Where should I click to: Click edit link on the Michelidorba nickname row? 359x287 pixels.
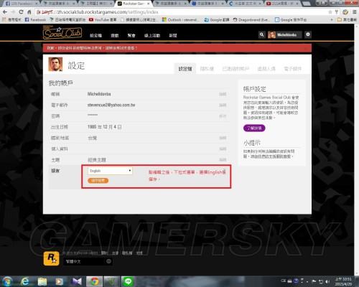(223, 94)
